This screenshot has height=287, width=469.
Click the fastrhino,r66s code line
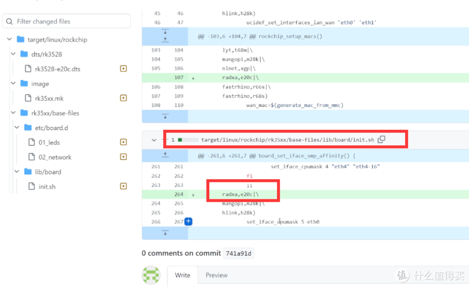246,87
